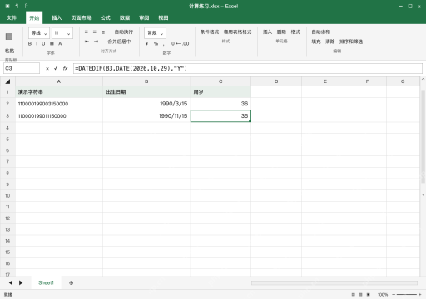Image resolution: width=426 pixels, height=299 pixels.
Task: Click the redo arrow in title bar
Action: coord(26,6)
